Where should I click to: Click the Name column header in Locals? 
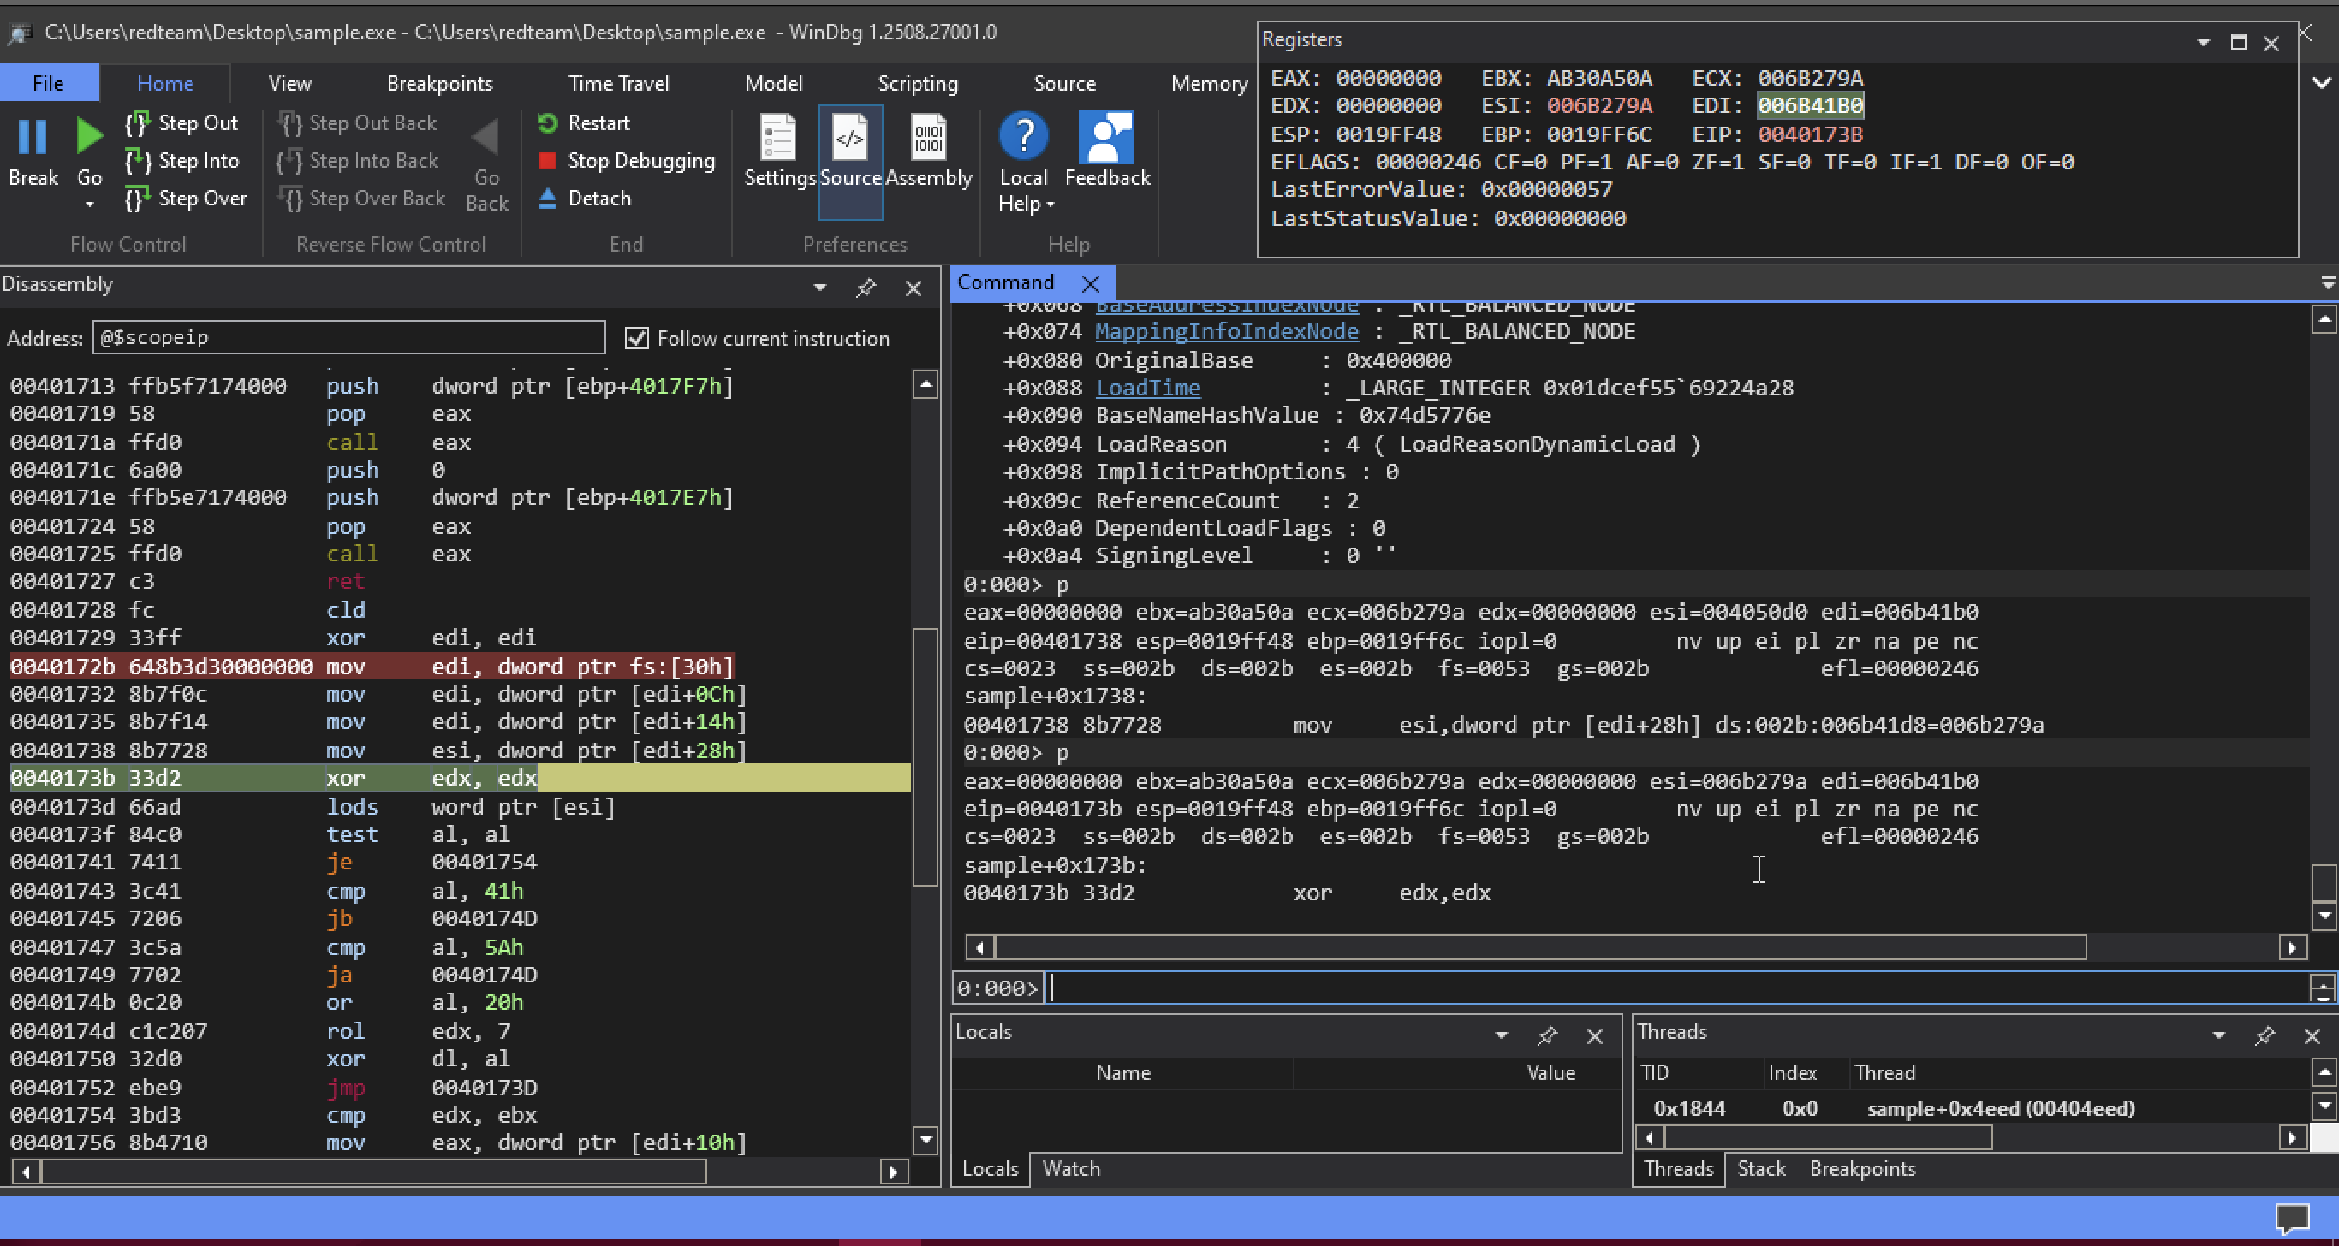pos(1122,1072)
